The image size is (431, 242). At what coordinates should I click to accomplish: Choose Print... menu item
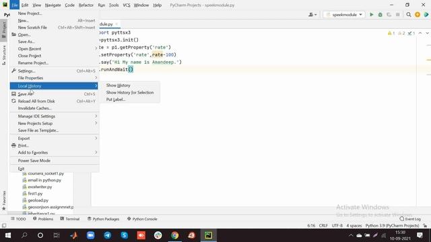pos(54,145)
